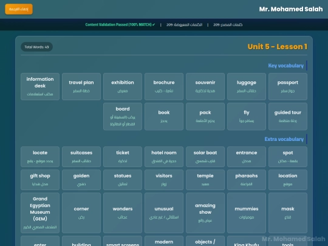Select the 'ticket' card
The width and height of the screenshot is (328, 246).
[x=123, y=157]
